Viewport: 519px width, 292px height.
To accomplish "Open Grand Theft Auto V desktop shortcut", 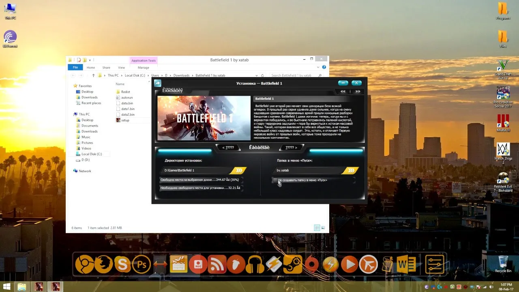I will click(x=503, y=70).
